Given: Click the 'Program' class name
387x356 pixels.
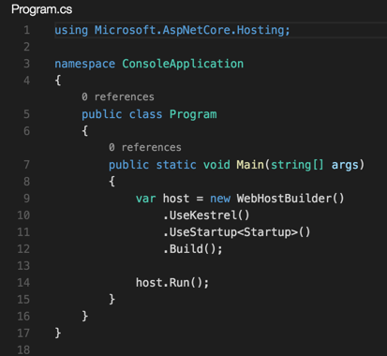Looking at the screenshot, I should pos(193,114).
